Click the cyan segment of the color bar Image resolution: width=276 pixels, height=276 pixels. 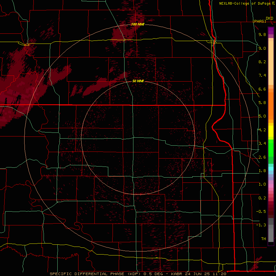pos(271,169)
